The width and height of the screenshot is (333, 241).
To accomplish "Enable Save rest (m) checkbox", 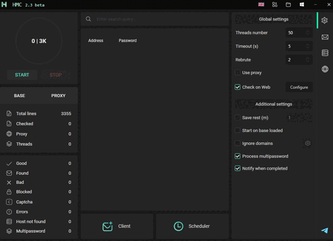I will [237, 118].
